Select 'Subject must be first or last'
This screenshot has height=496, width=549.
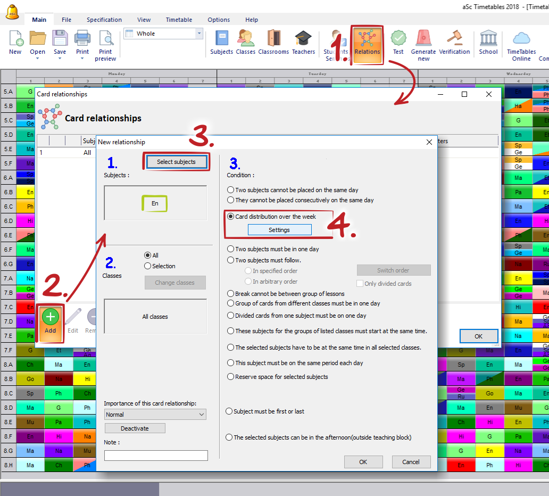pyautogui.click(x=229, y=411)
